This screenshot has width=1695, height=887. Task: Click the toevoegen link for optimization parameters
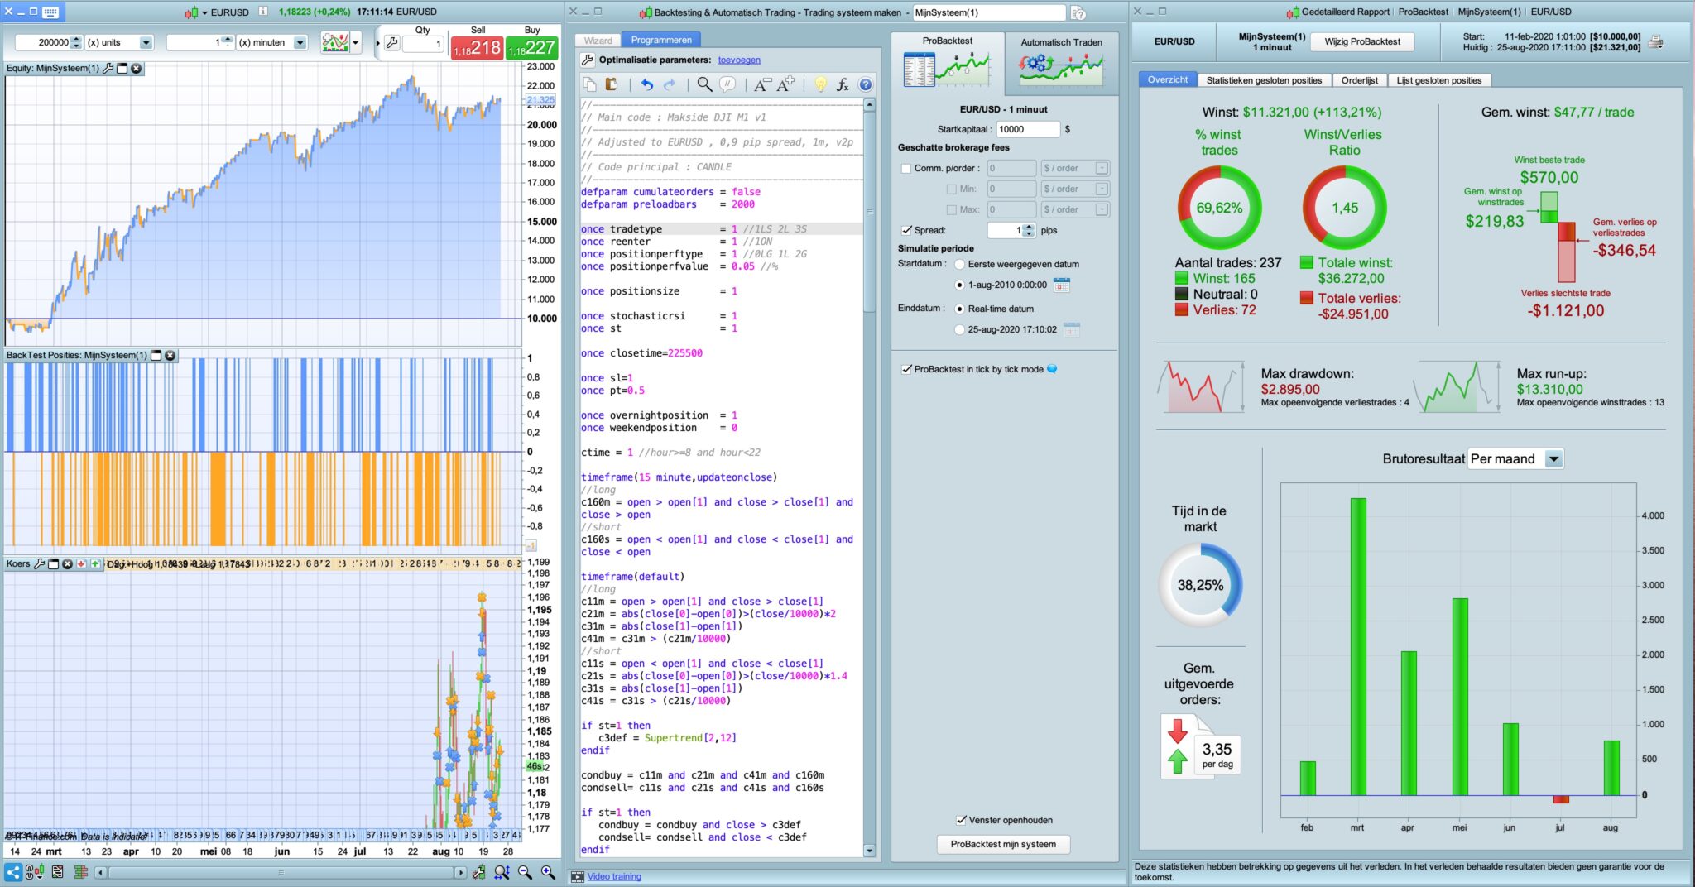point(738,60)
